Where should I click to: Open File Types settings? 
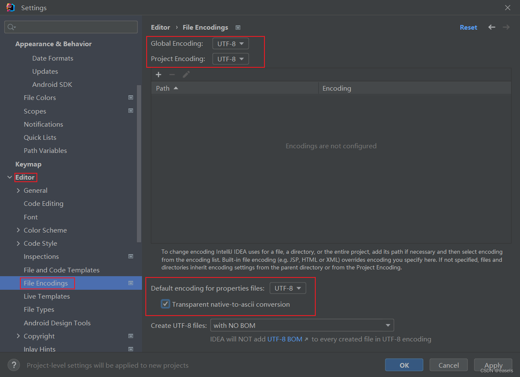pyautogui.click(x=39, y=309)
